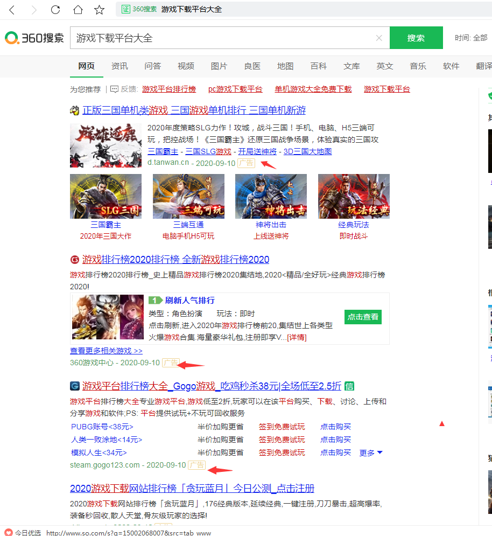
Task: Click the blue favicon beside Gogo游戏 result
Action: pyautogui.click(x=74, y=386)
